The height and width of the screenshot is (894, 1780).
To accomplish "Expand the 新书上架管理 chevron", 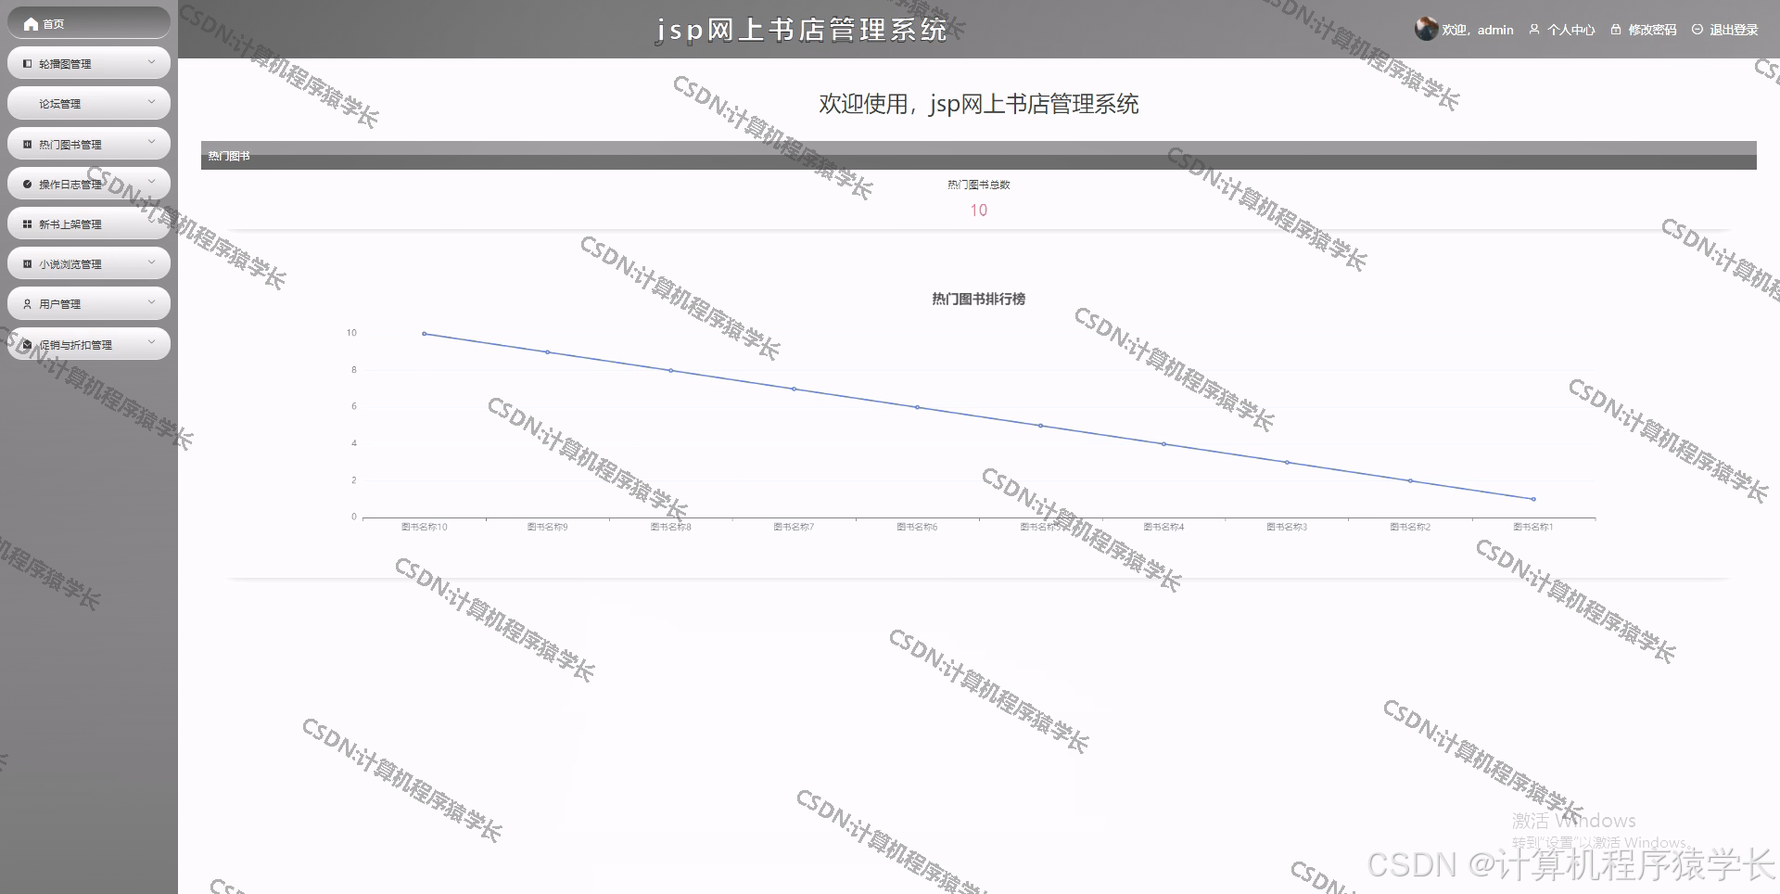I will tap(152, 223).
